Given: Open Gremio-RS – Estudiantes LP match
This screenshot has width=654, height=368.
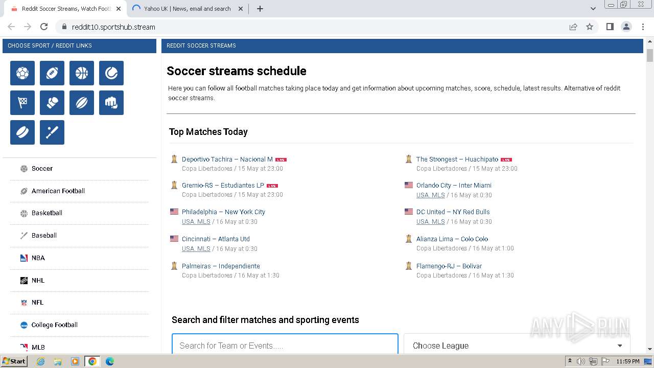Looking at the screenshot, I should click(x=223, y=186).
